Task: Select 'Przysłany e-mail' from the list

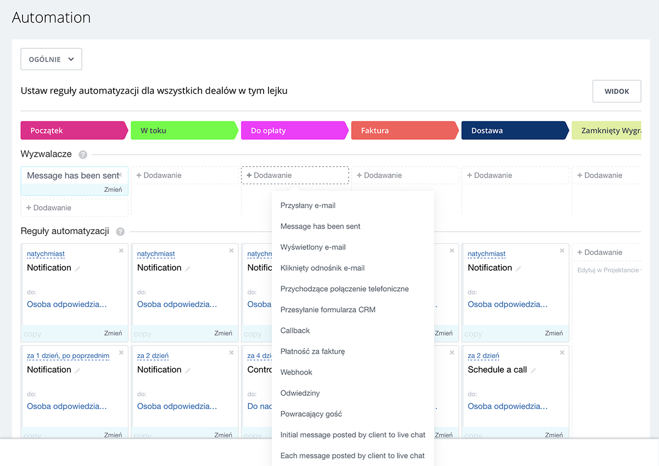Action: (x=306, y=206)
